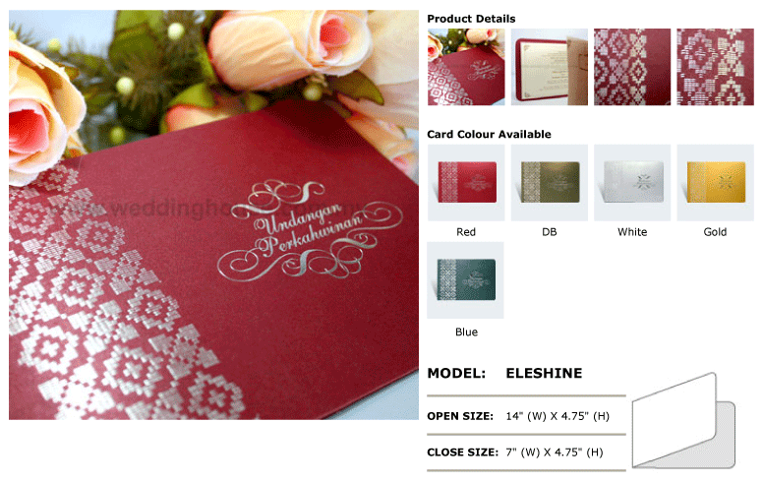Click the Product Details heading
The height and width of the screenshot is (482, 763).
tap(471, 19)
